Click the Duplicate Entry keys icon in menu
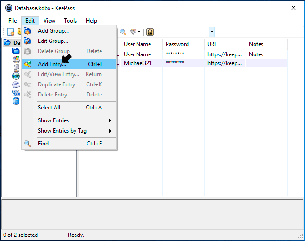The height and width of the screenshot is (241, 305). 27,84
